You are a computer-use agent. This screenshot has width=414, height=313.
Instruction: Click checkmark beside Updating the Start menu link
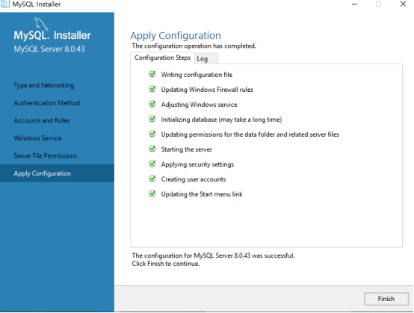pos(152,193)
